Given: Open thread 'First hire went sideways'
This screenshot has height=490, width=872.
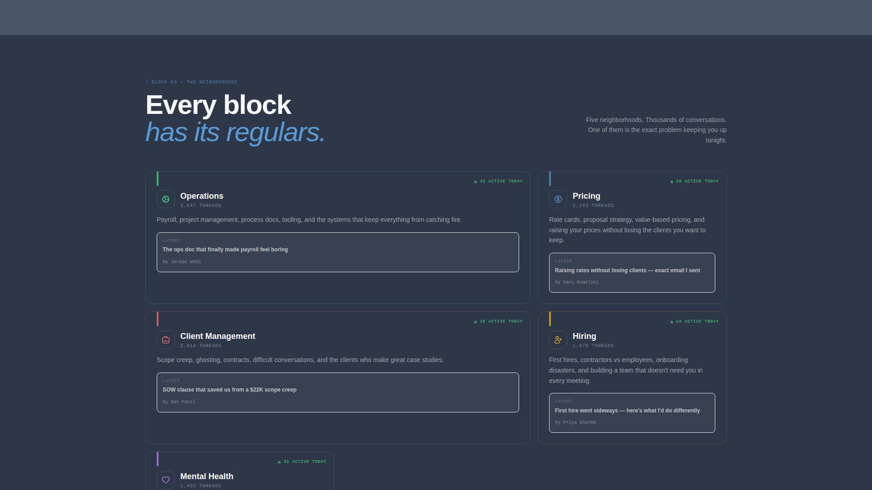Looking at the screenshot, I should coord(627,410).
